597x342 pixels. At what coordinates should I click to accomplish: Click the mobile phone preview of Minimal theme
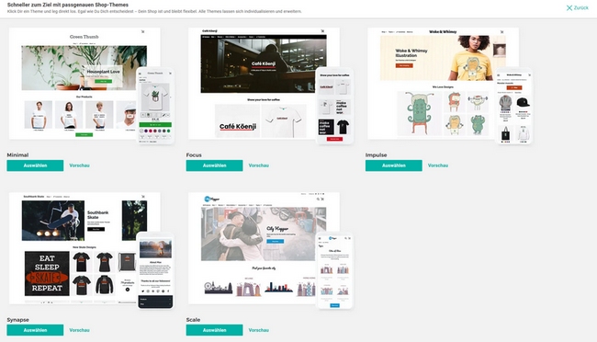click(155, 106)
